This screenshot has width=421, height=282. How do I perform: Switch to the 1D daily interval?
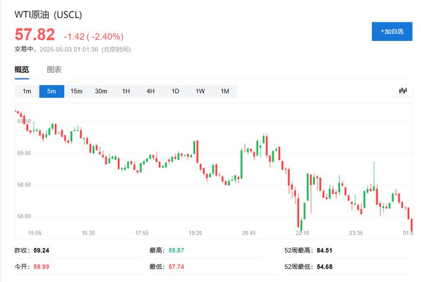(x=175, y=91)
